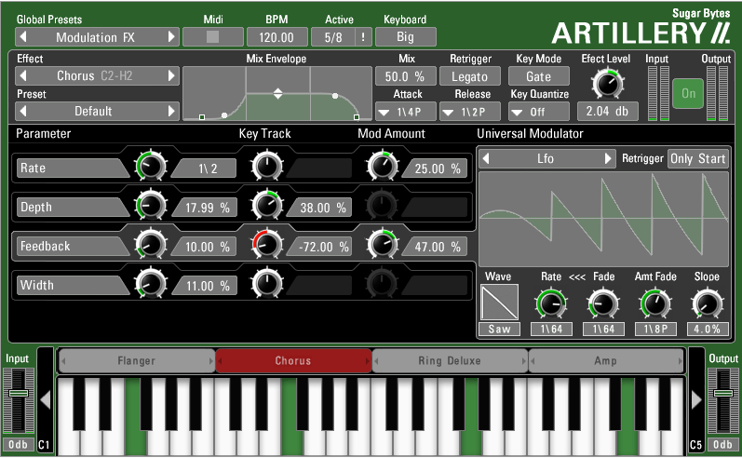Image resolution: width=742 pixels, height=458 pixels.
Task: Click the Efect Level knob
Action: 607,83
